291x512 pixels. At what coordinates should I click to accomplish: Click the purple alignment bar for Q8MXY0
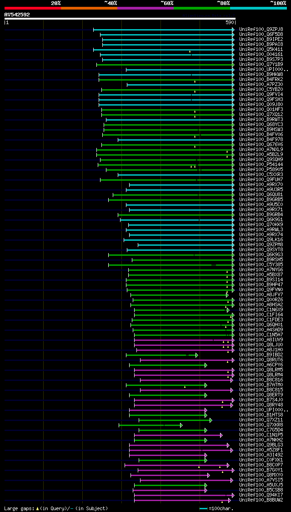(x=171, y=476)
